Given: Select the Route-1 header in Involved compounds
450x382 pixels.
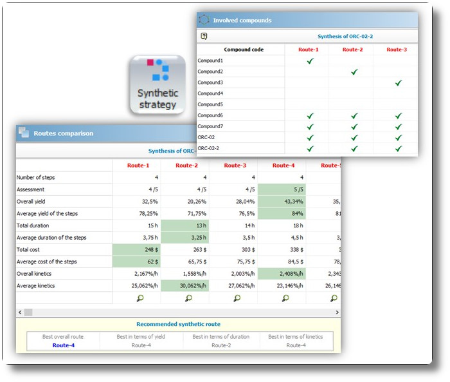Looking at the screenshot, I should (x=308, y=50).
